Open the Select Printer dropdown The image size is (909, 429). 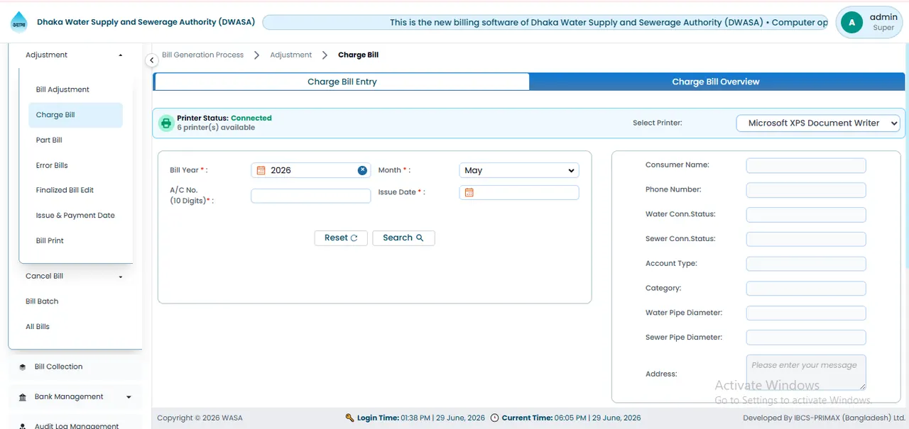(x=818, y=123)
